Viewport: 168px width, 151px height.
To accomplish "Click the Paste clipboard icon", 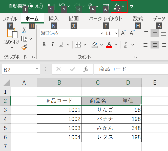I will [12, 33].
